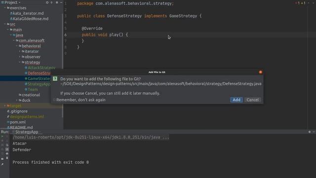The height and width of the screenshot is (178, 316).
Task: Collapse the java source folder
Action: point(11,35)
